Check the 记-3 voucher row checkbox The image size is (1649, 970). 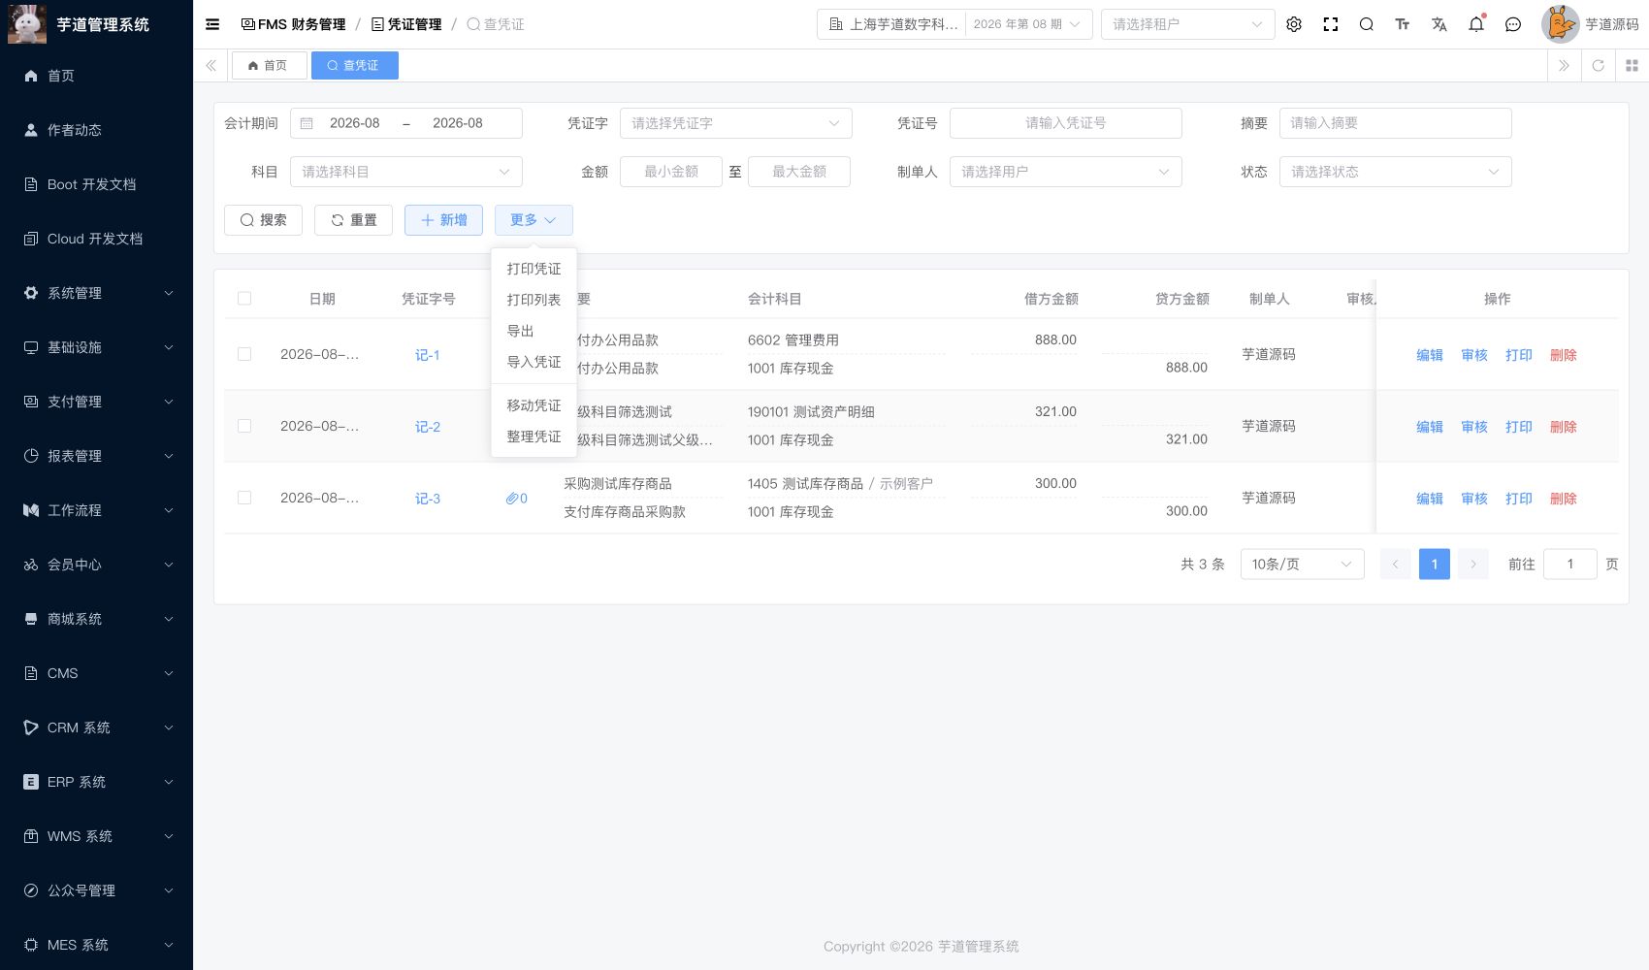pyautogui.click(x=244, y=498)
